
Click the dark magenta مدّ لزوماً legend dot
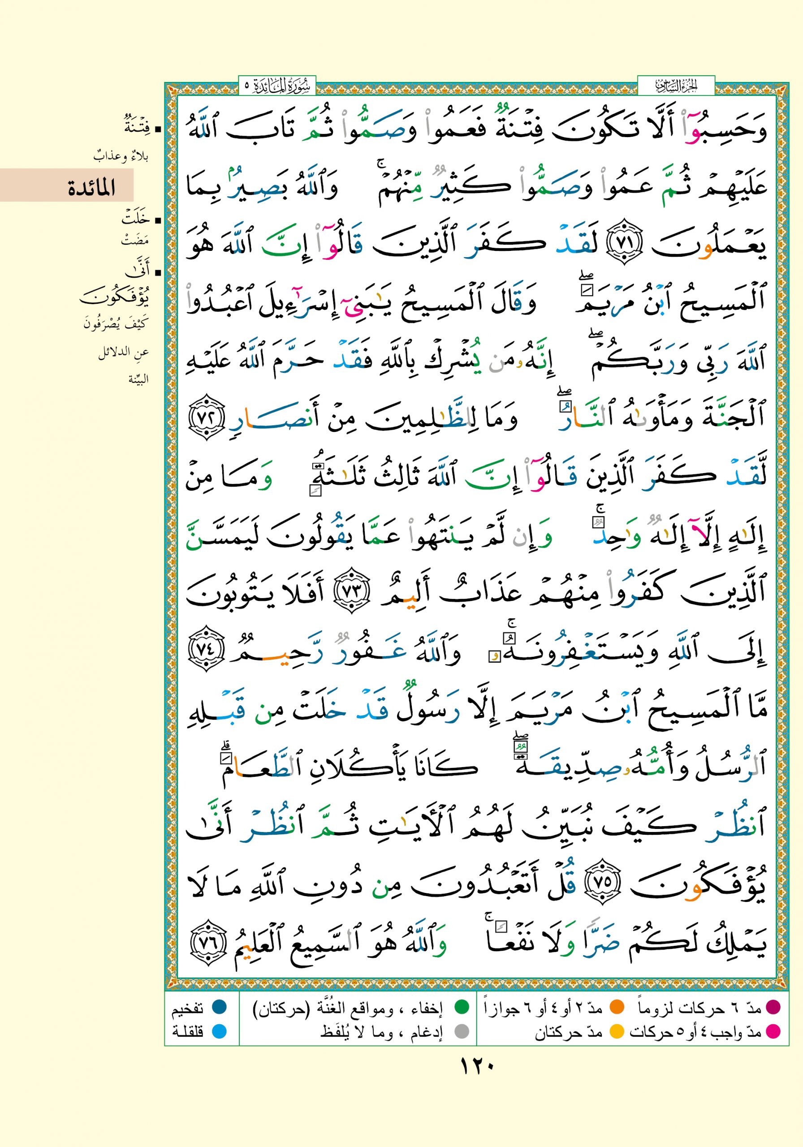[773, 1007]
